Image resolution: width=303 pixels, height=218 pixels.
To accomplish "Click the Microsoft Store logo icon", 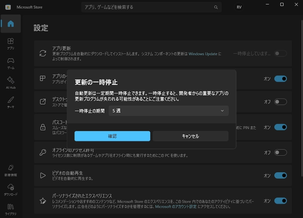I will pos(8,7).
